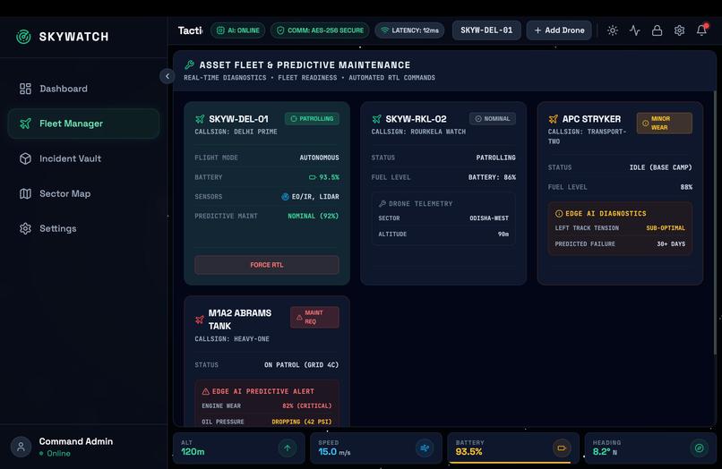Image resolution: width=722 pixels, height=469 pixels.
Task: Open the Incident Vault section
Action: tap(83, 158)
